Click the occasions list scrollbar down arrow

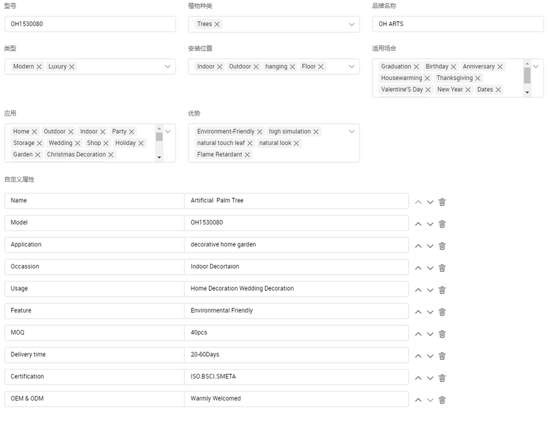point(527,92)
